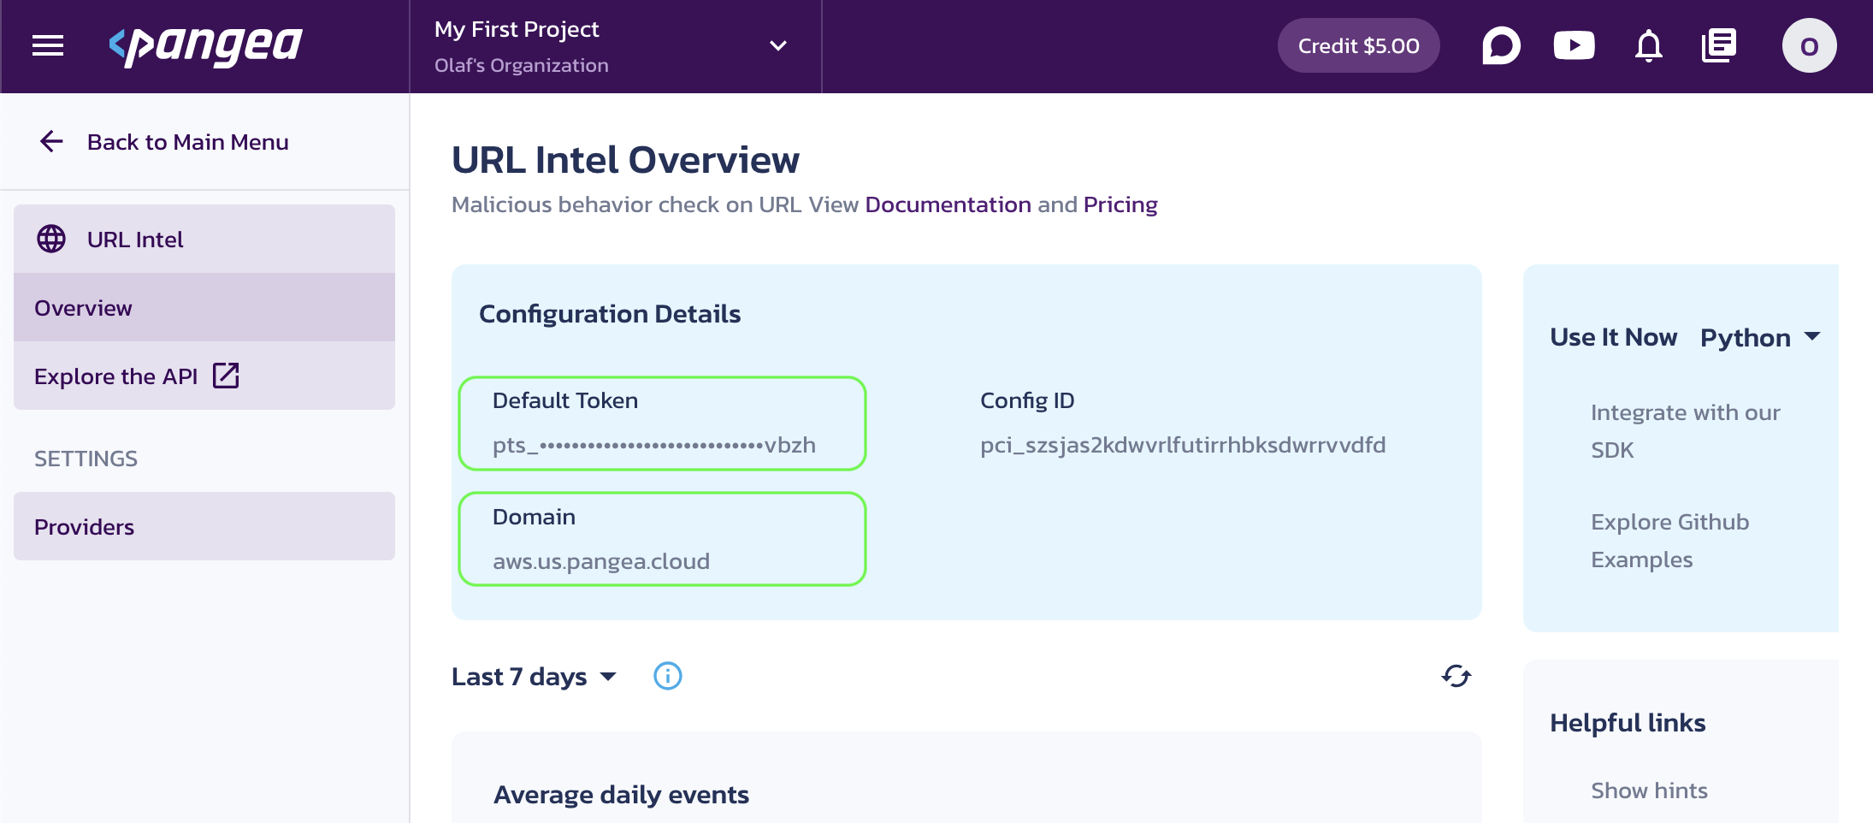1873x823 pixels.
Task: Open the user avatar menu O
Action: point(1809,45)
